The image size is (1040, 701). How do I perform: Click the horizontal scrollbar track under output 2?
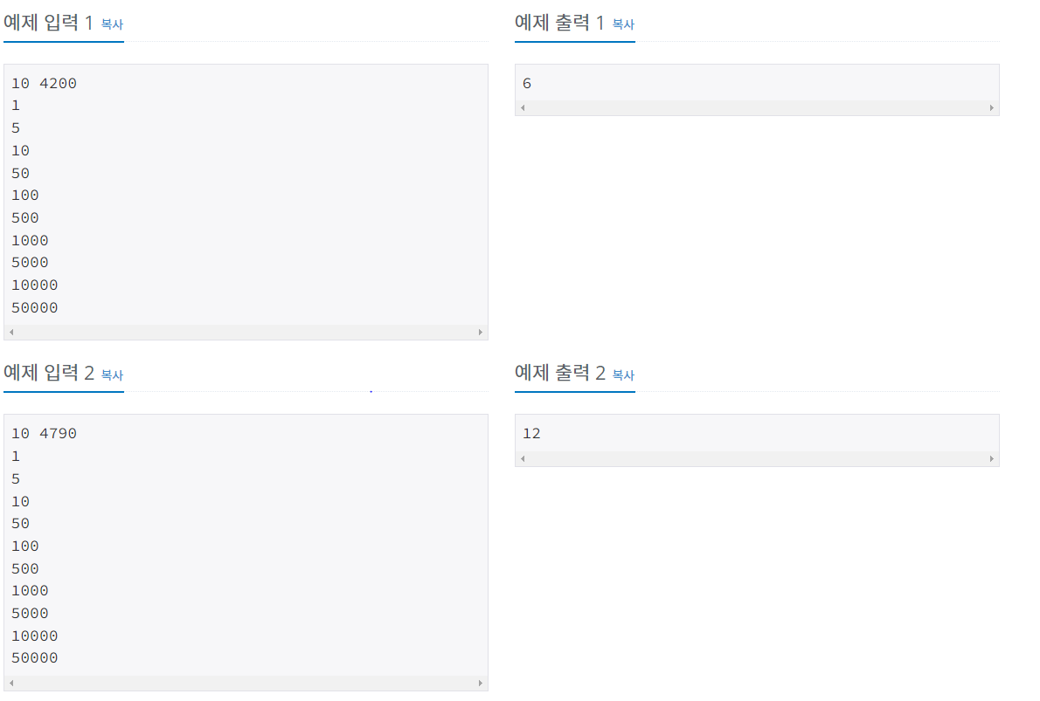[758, 458]
